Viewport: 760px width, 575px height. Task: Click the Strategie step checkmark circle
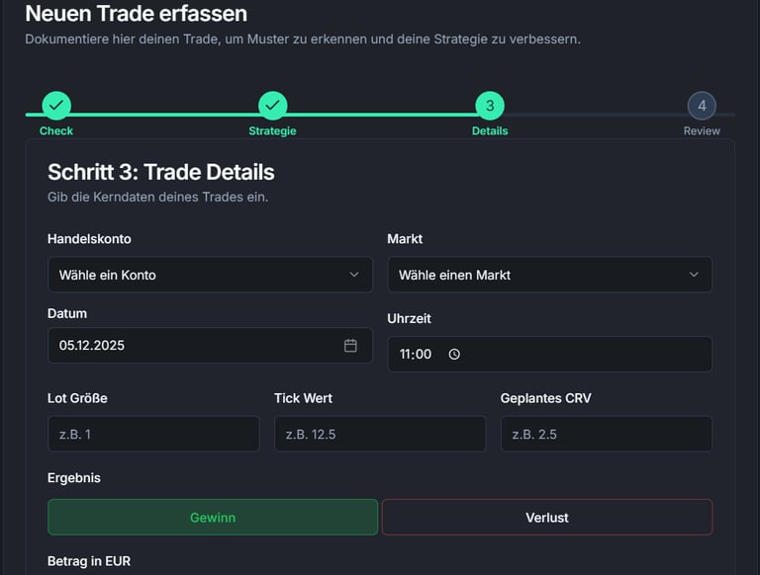pos(272,105)
